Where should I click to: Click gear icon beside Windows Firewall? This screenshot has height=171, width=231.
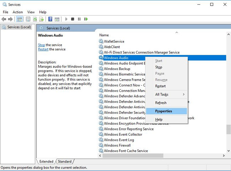tap(101, 145)
